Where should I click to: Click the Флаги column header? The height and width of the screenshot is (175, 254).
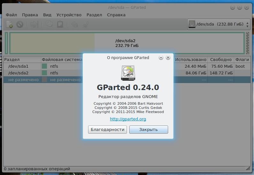[242, 60]
